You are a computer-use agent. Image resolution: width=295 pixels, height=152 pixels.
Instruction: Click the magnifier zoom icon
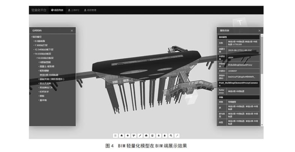[x=171, y=135]
